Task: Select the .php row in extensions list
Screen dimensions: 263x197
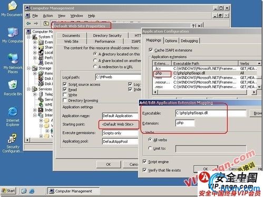Action: 205,73
